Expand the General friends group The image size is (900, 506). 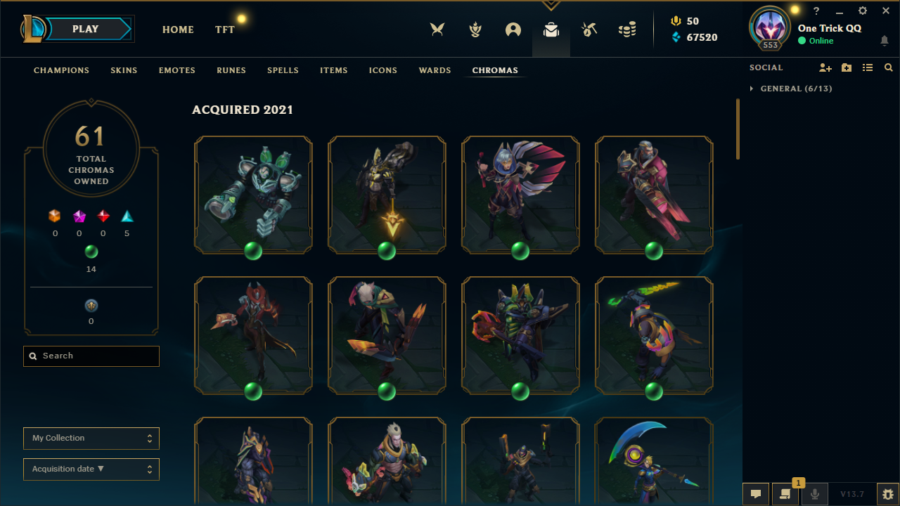pyautogui.click(x=791, y=89)
